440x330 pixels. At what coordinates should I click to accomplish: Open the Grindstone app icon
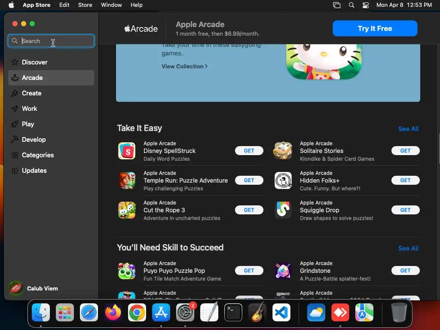tap(283, 271)
